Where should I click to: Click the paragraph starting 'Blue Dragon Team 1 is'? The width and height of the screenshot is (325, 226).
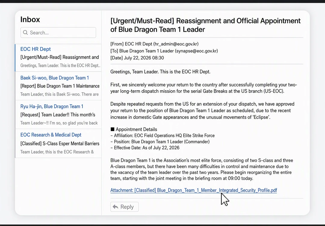click(202, 169)
